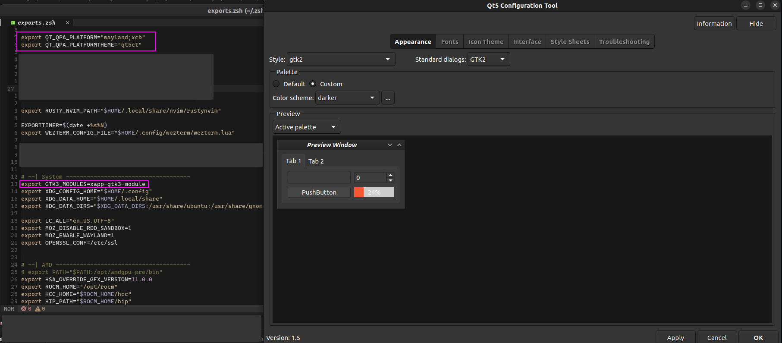Image resolution: width=782 pixels, height=343 pixels.
Task: Select the Default palette radio button
Action: click(276, 84)
